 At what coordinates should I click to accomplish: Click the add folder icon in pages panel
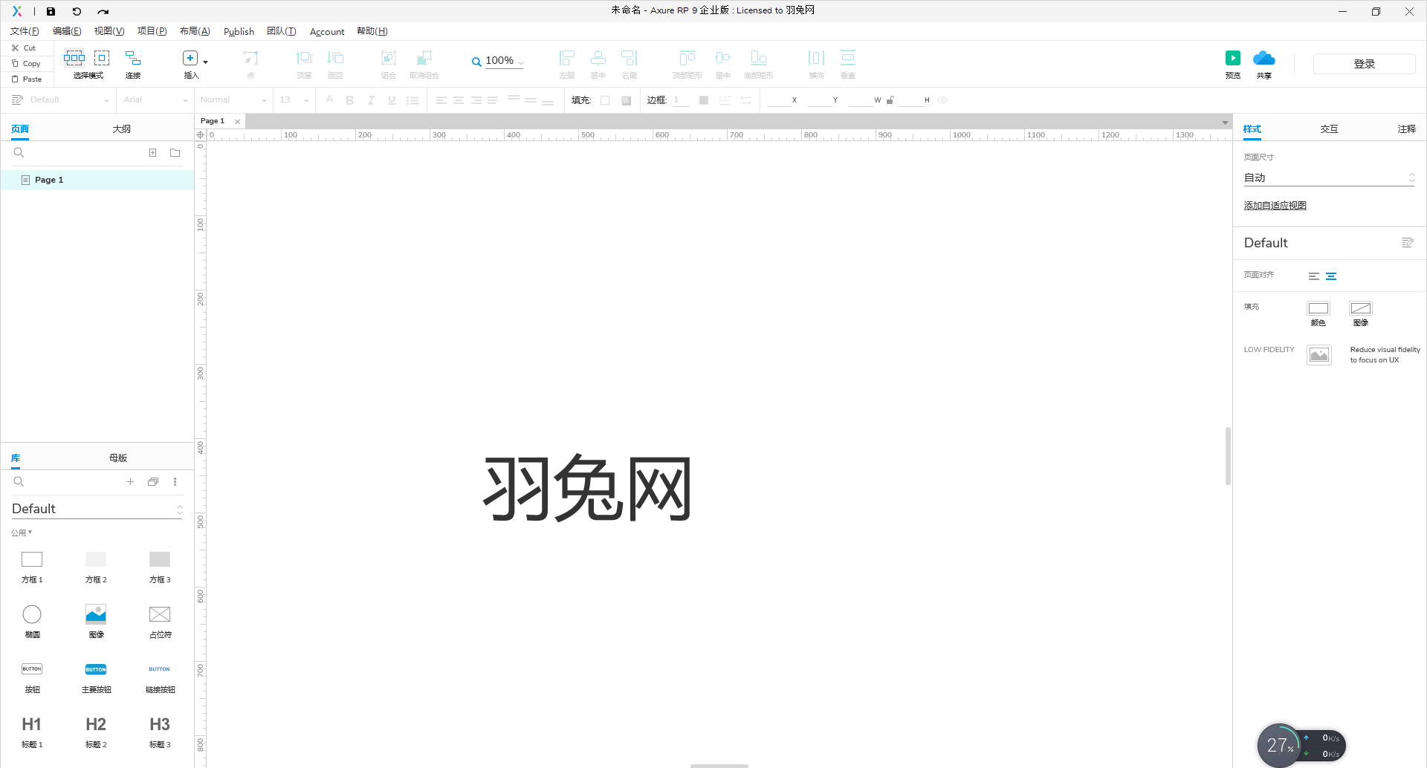175,152
